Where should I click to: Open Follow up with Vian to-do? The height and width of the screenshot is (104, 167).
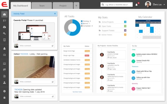click(x=143, y=77)
